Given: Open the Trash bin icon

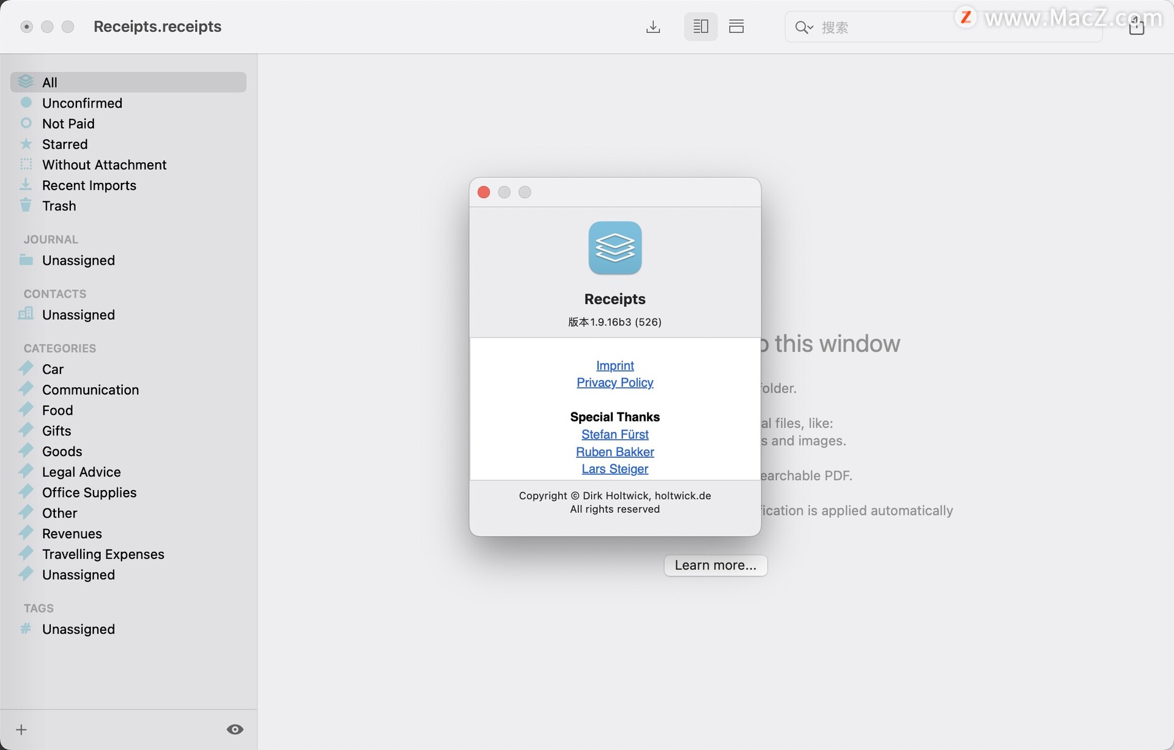Looking at the screenshot, I should point(26,206).
